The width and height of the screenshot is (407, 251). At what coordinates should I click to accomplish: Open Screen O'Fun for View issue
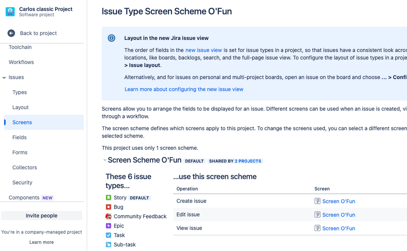coord(339,229)
